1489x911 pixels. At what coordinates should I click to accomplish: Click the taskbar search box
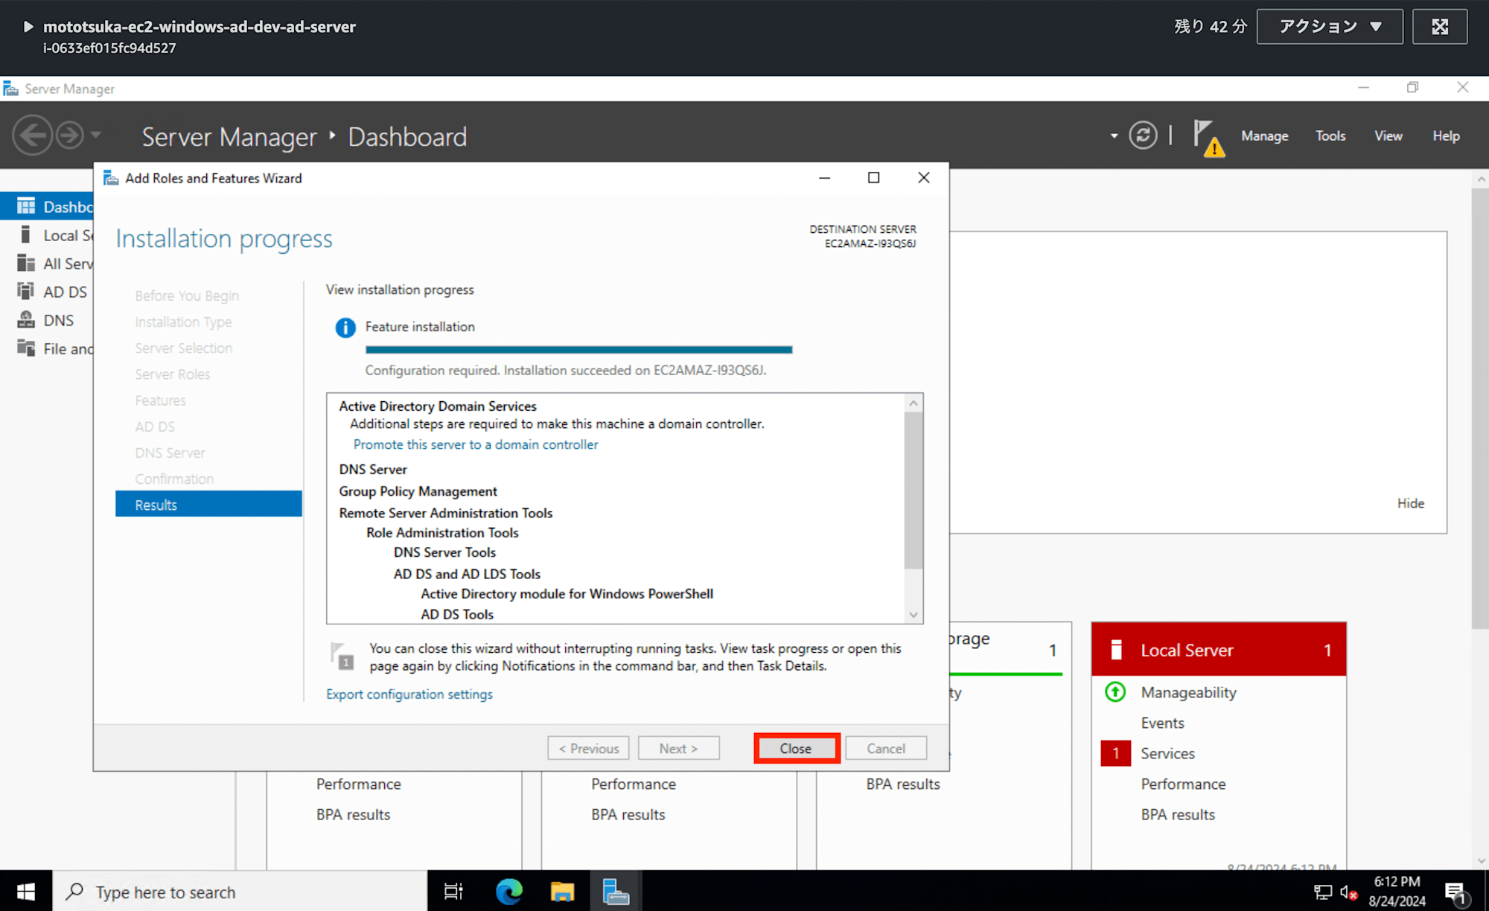(x=240, y=891)
